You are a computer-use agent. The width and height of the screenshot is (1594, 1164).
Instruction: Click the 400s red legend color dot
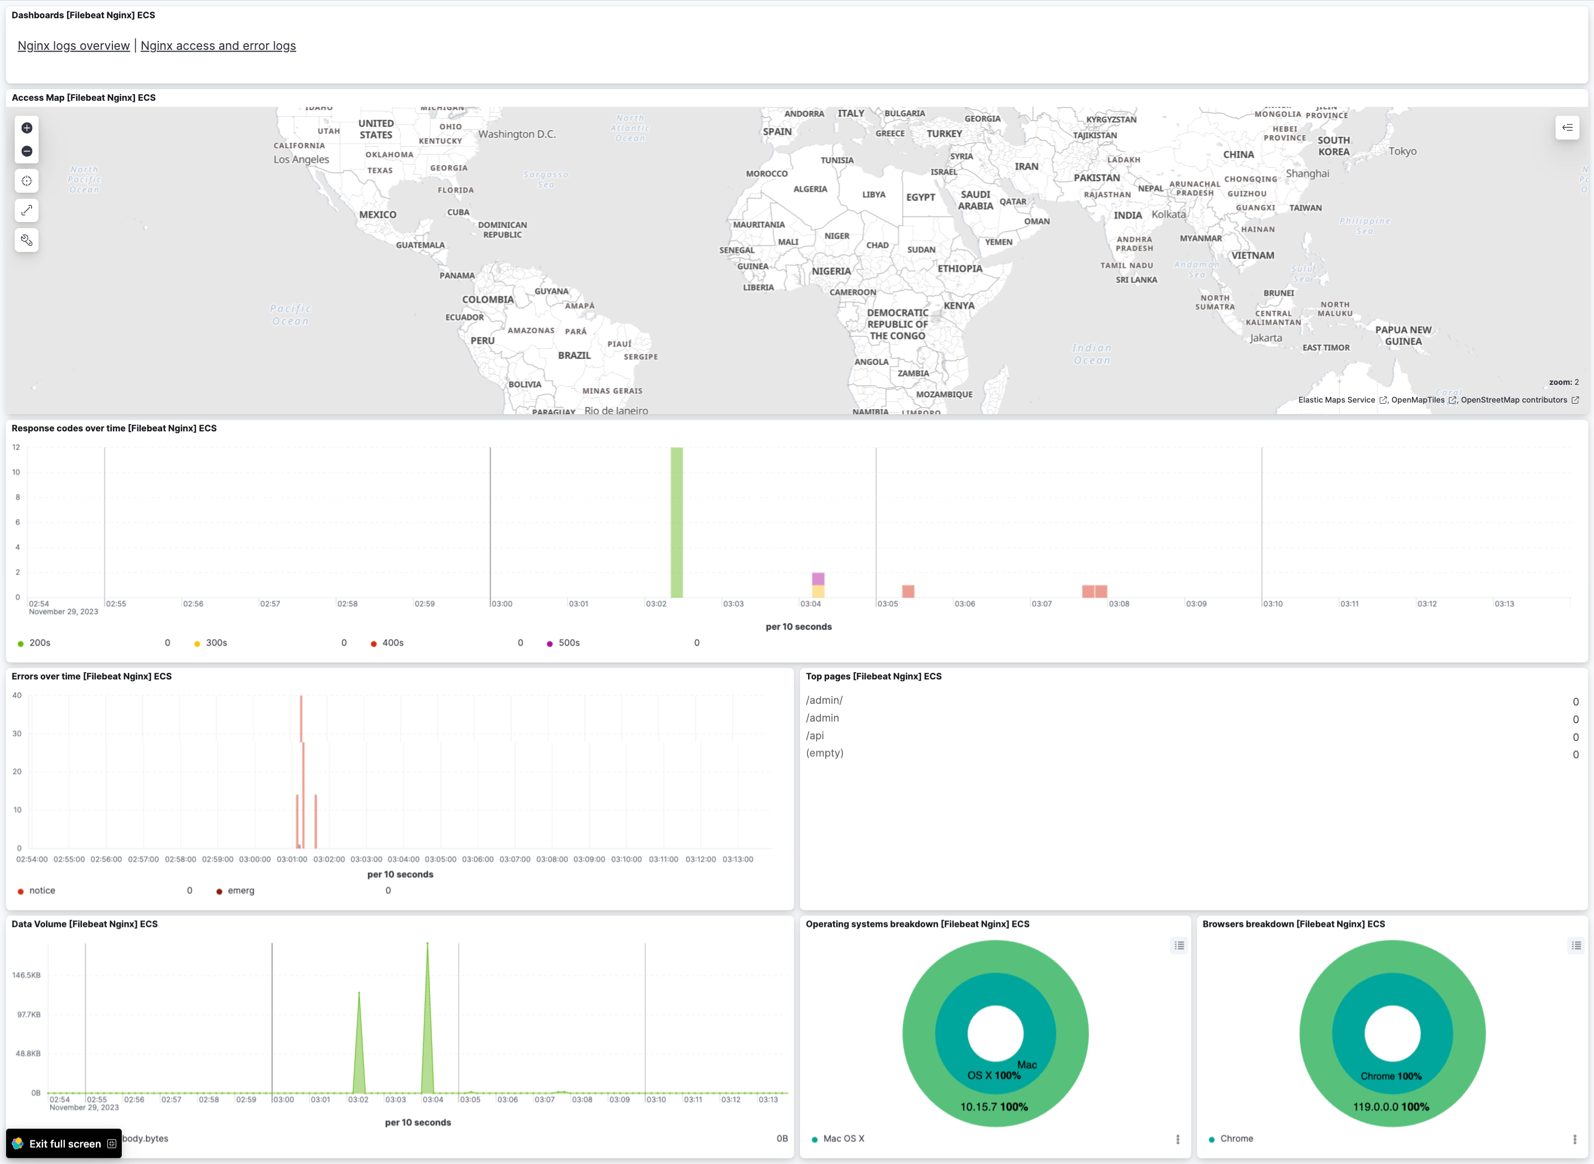pos(373,643)
